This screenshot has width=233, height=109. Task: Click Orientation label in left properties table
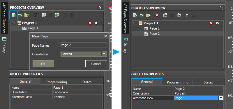pyautogui.click(x=19, y=92)
